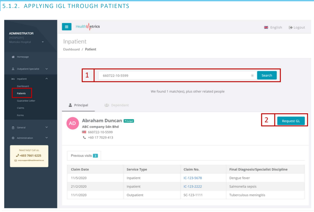The height and width of the screenshot is (212, 314).
Task: Open Guarantee Letter in the sidebar
Action: point(26,101)
